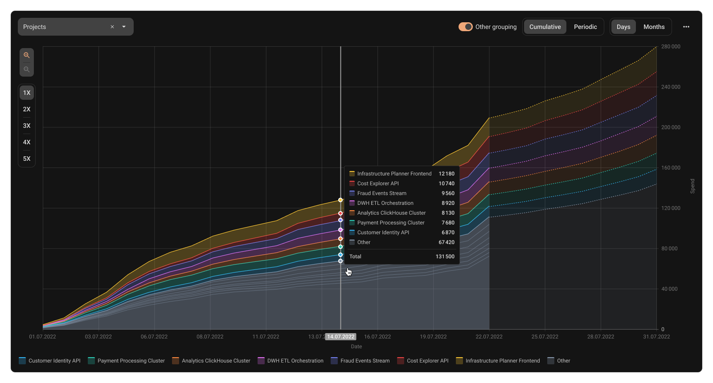Toggle Infrastructure Planner Frontend legend swatch
The width and height of the screenshot is (713, 383).
(459, 361)
